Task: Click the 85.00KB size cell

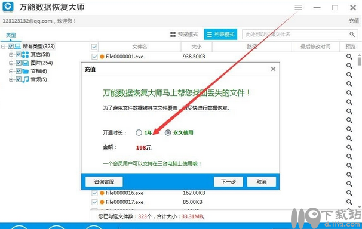Action: pyautogui.click(x=192, y=202)
